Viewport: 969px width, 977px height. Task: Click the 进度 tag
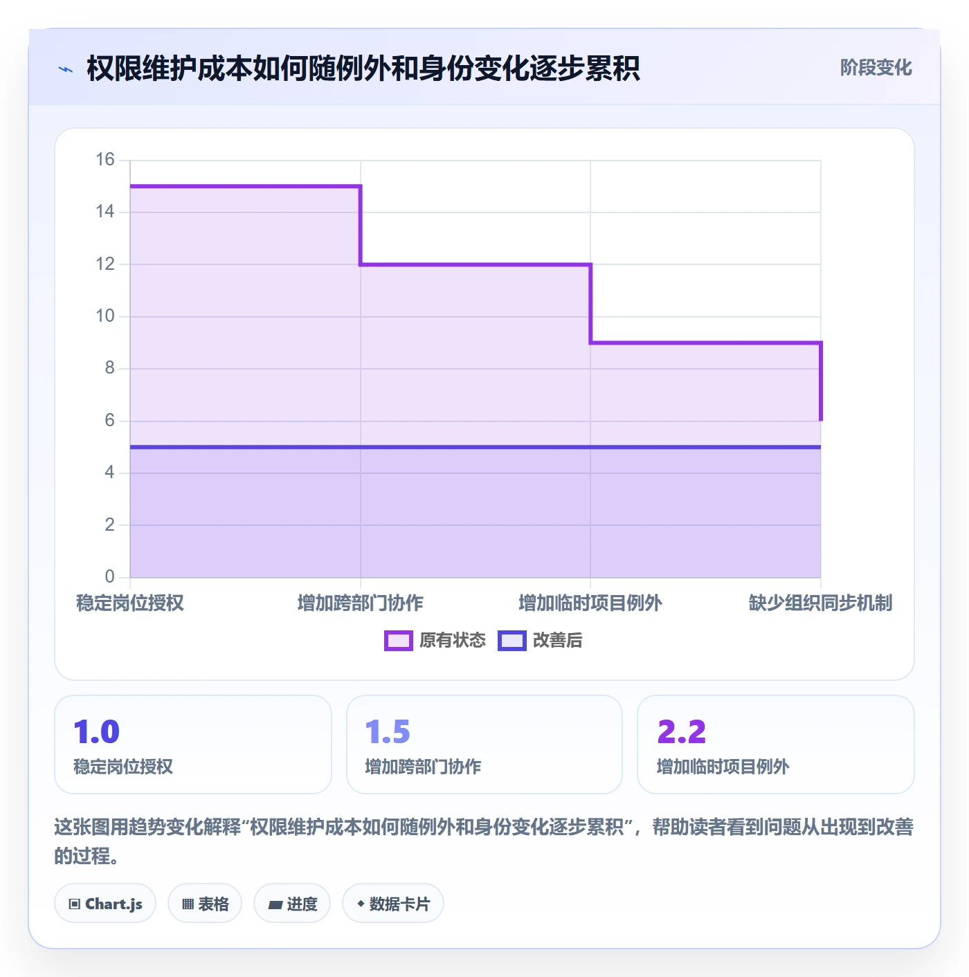[292, 904]
